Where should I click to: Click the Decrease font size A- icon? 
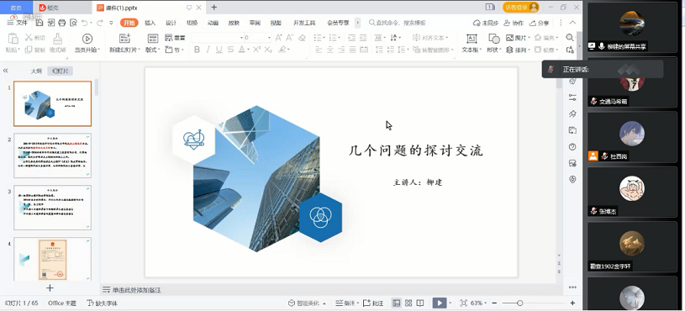pyautogui.click(x=290, y=38)
